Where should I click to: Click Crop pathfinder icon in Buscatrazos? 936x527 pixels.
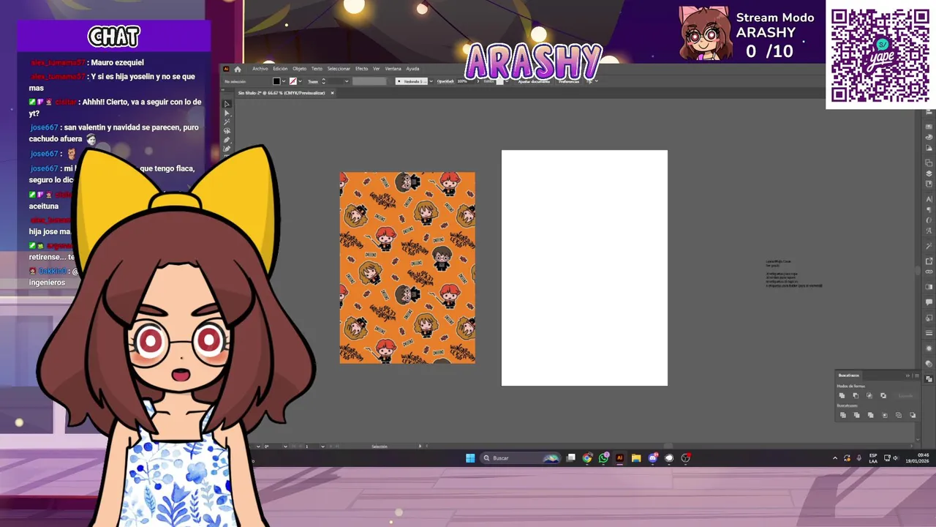(x=885, y=415)
